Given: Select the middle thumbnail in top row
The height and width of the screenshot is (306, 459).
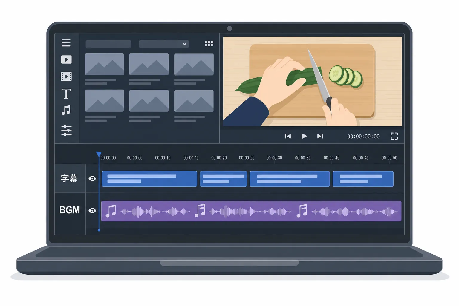Looking at the screenshot, I should [x=149, y=64].
